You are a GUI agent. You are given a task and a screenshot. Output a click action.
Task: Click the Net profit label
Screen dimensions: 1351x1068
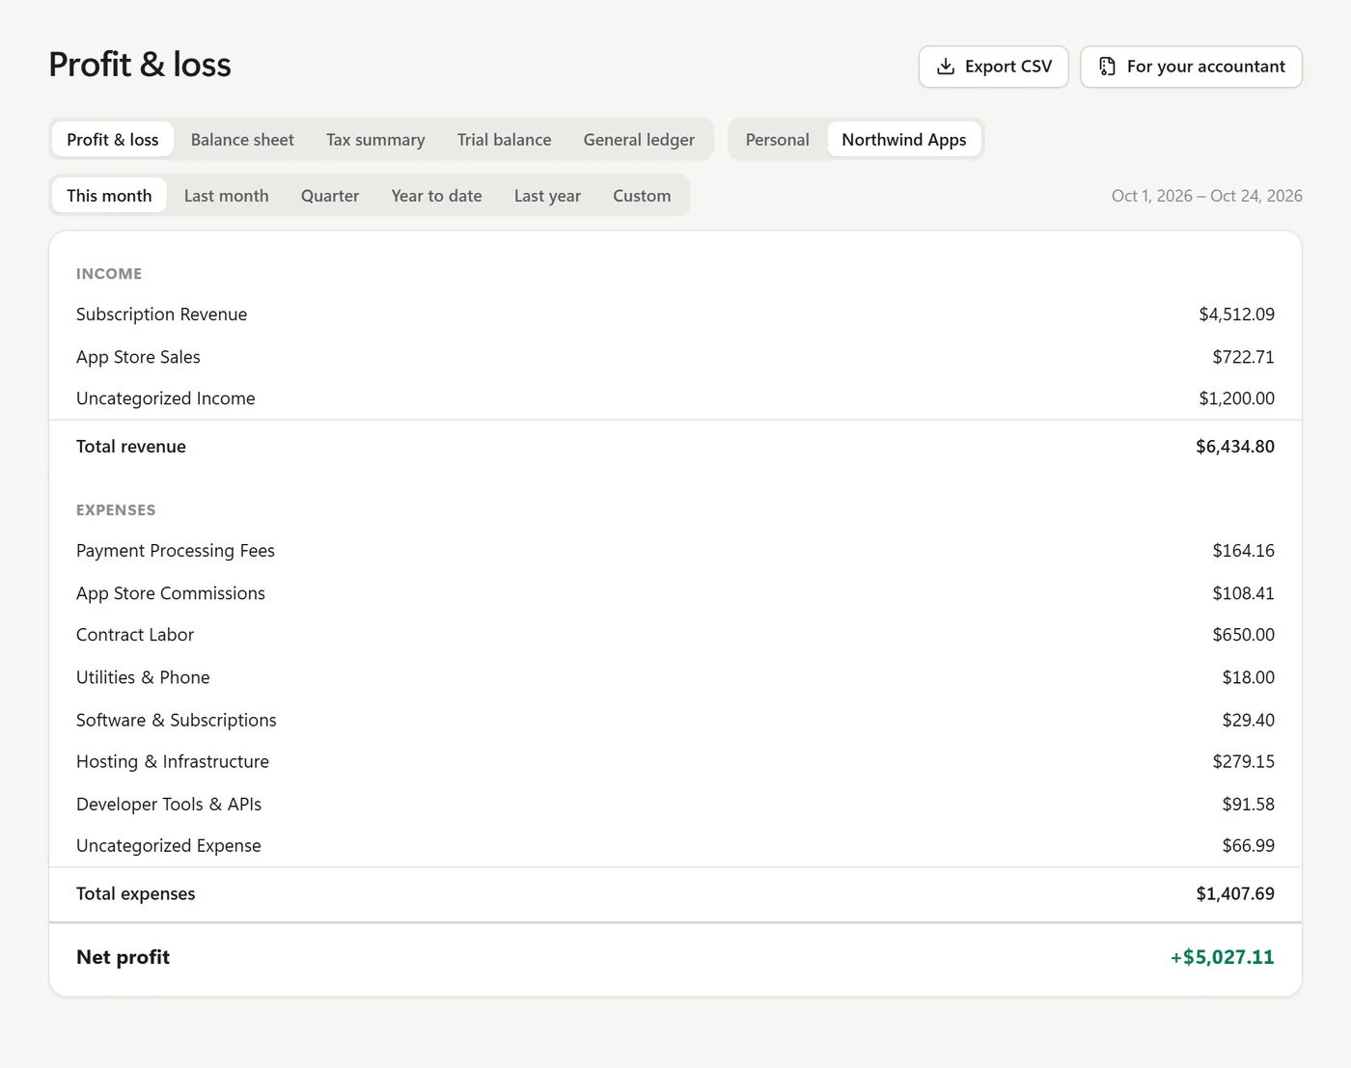click(x=123, y=957)
